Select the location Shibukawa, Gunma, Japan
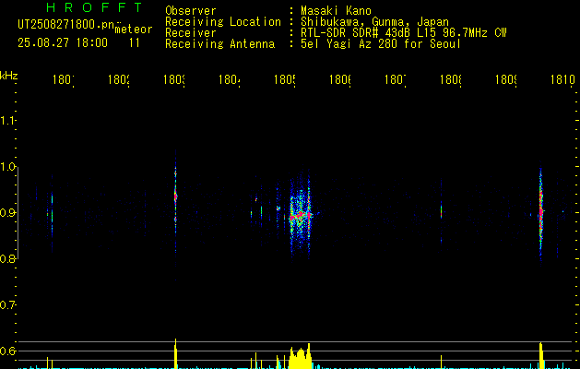 pos(374,22)
